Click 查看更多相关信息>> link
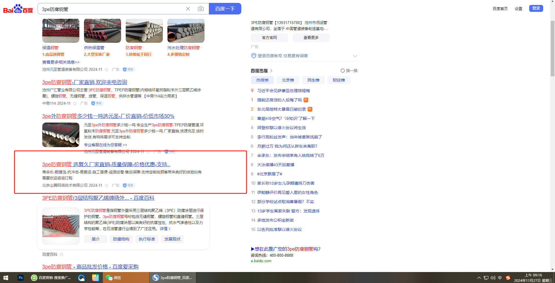The height and width of the screenshot is (283, 555). click(61, 62)
